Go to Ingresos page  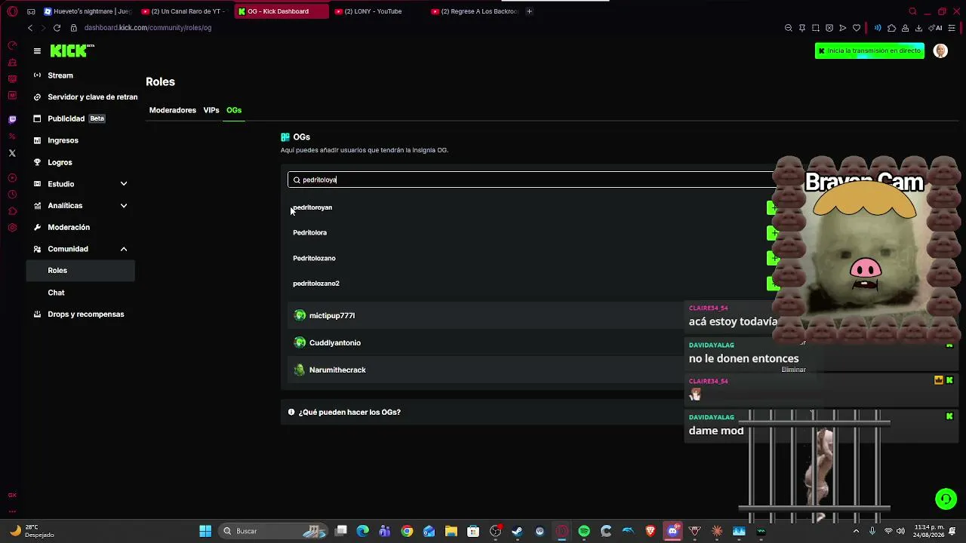80,140
